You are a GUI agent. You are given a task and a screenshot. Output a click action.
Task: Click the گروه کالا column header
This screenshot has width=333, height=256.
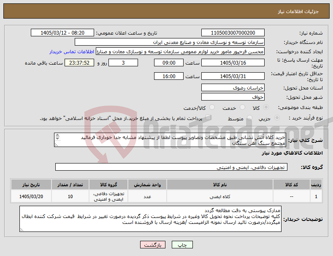point(108,185)
